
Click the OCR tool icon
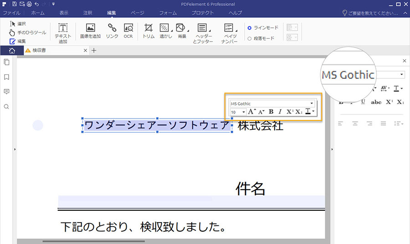pyautogui.click(x=128, y=31)
